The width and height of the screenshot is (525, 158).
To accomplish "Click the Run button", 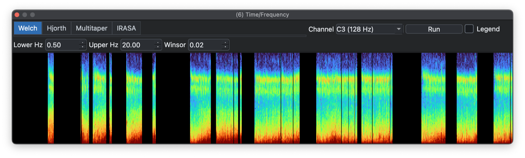I will point(434,29).
